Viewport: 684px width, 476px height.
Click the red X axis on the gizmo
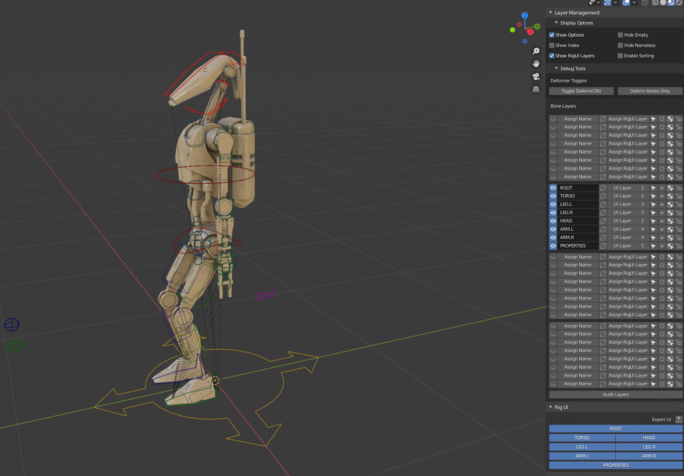(x=530, y=32)
